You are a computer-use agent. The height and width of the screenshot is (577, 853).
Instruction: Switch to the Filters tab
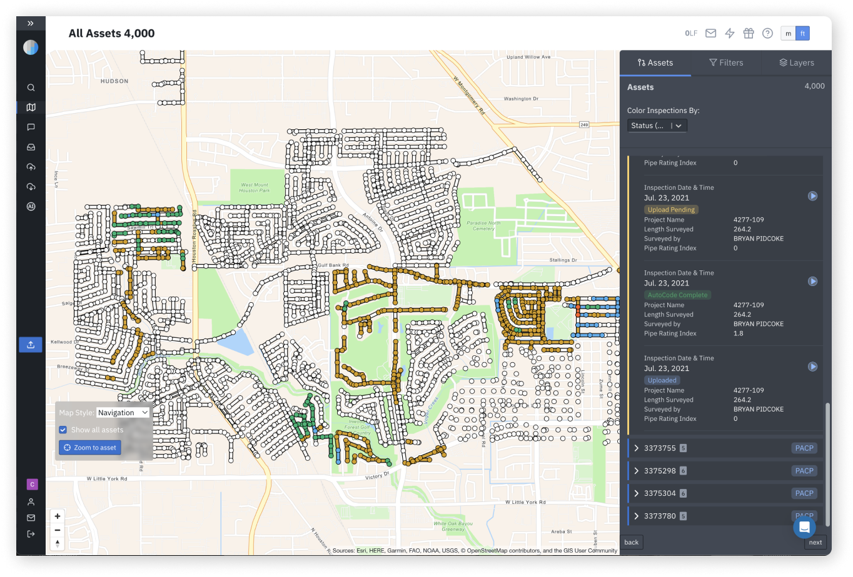coord(726,62)
